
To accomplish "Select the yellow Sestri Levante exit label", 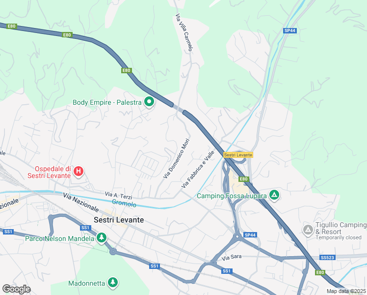I will (238, 155).
